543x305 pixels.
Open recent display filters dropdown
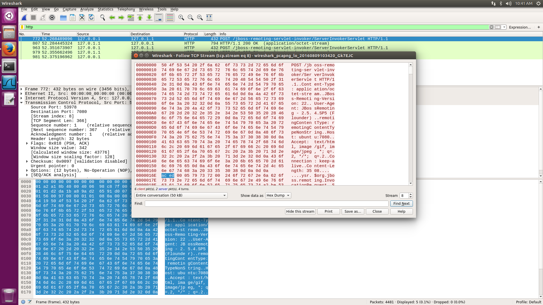(504, 27)
